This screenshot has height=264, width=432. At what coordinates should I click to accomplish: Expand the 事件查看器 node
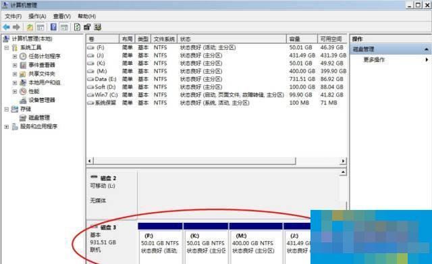coord(15,65)
